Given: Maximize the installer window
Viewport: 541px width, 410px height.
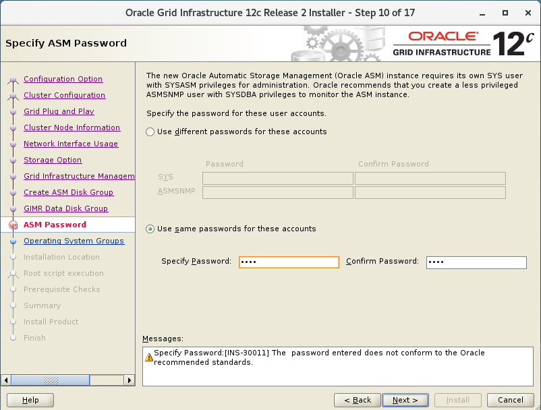Looking at the screenshot, I should tap(505, 13).
